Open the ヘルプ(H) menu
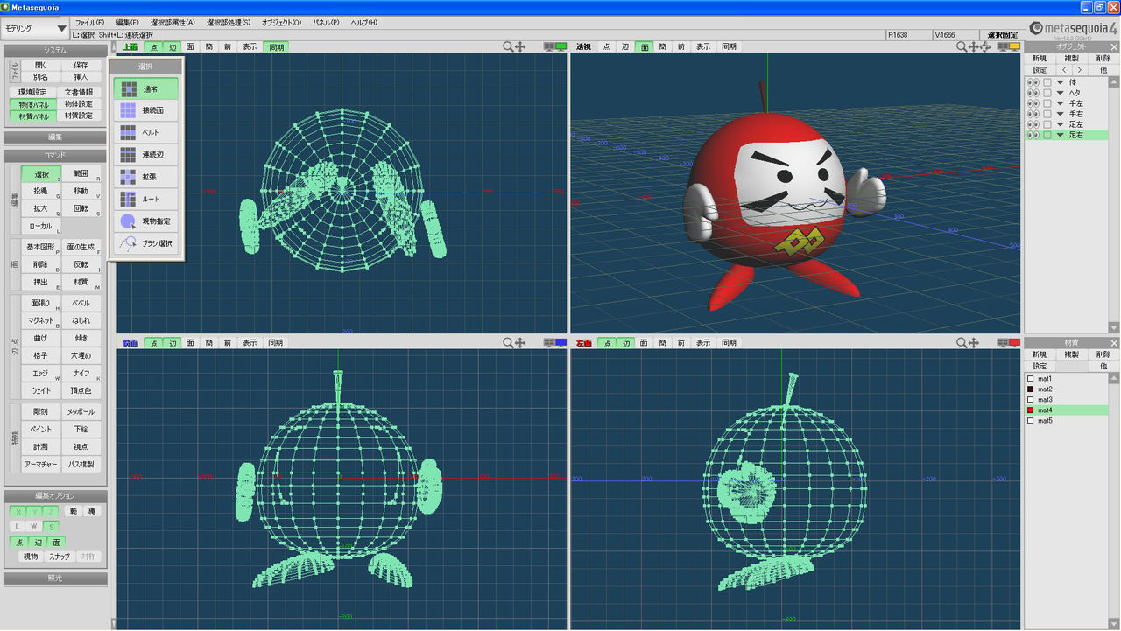Screen dimensions: 1121x631 (x=364, y=22)
